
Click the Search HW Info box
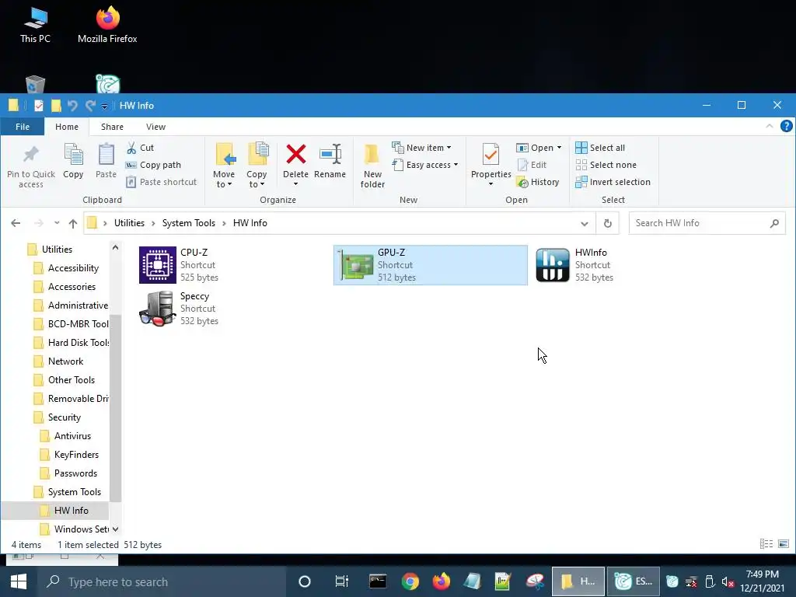(x=707, y=223)
